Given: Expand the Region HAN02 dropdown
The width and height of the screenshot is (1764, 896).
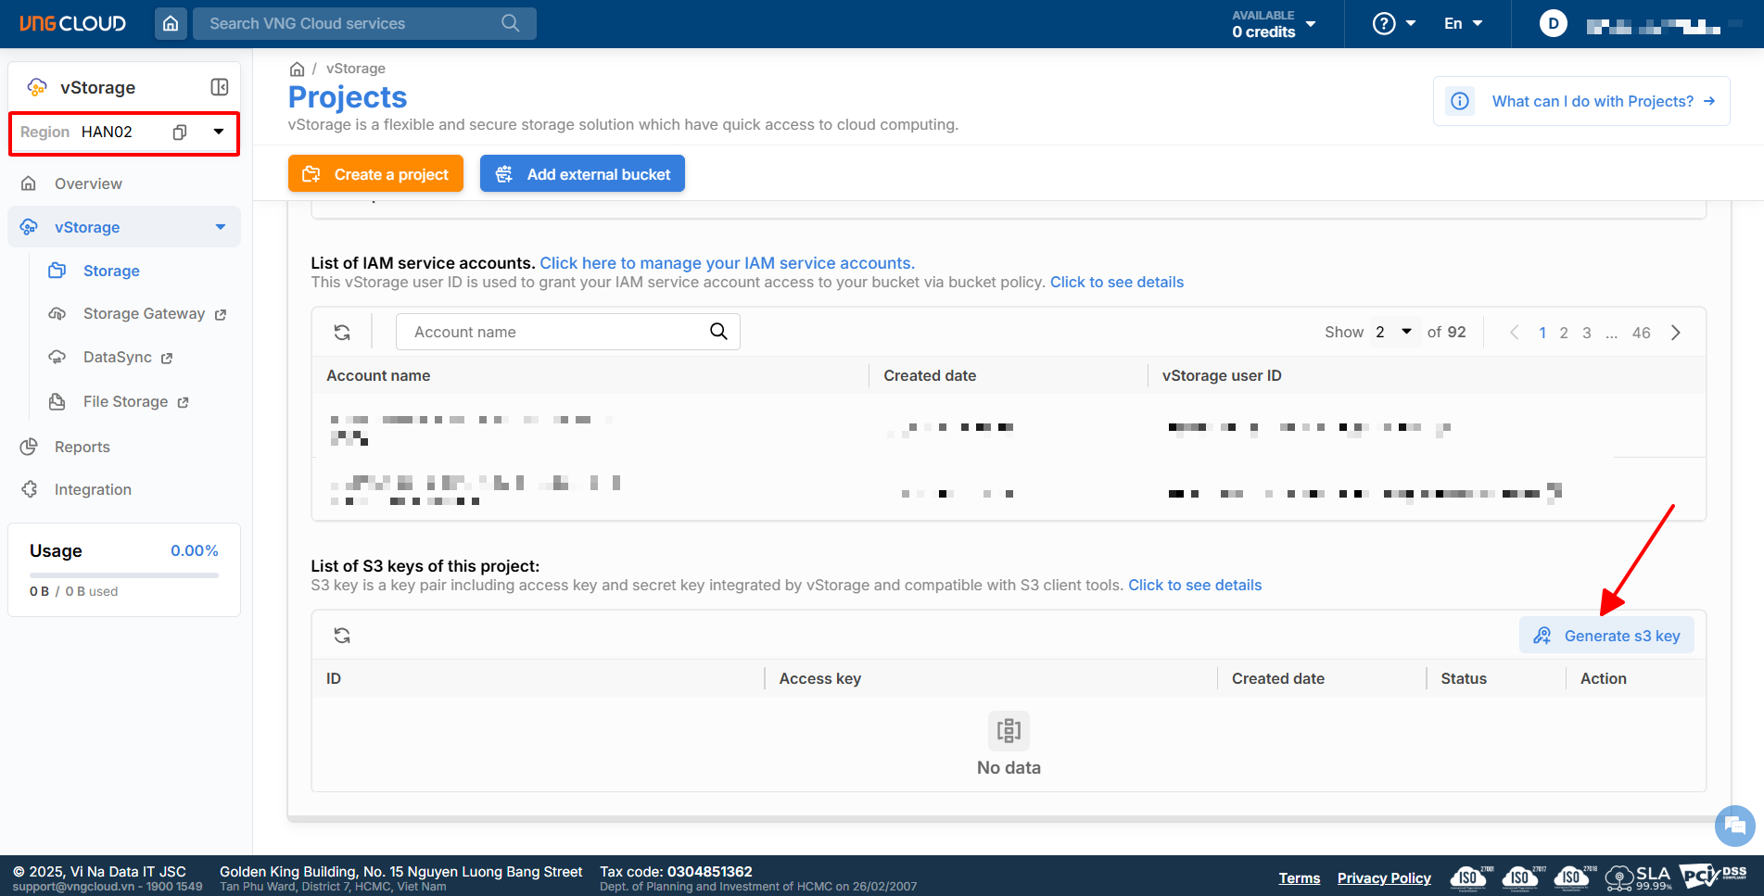Looking at the screenshot, I should pos(219,132).
